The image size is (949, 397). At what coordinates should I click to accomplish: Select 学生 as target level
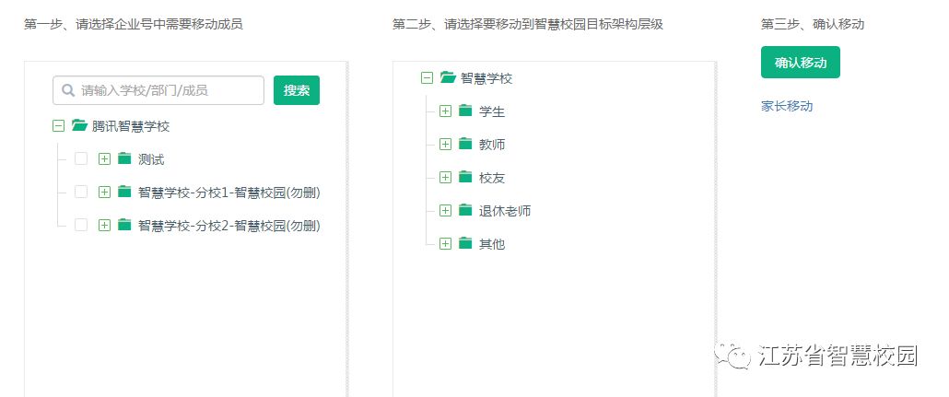click(492, 111)
